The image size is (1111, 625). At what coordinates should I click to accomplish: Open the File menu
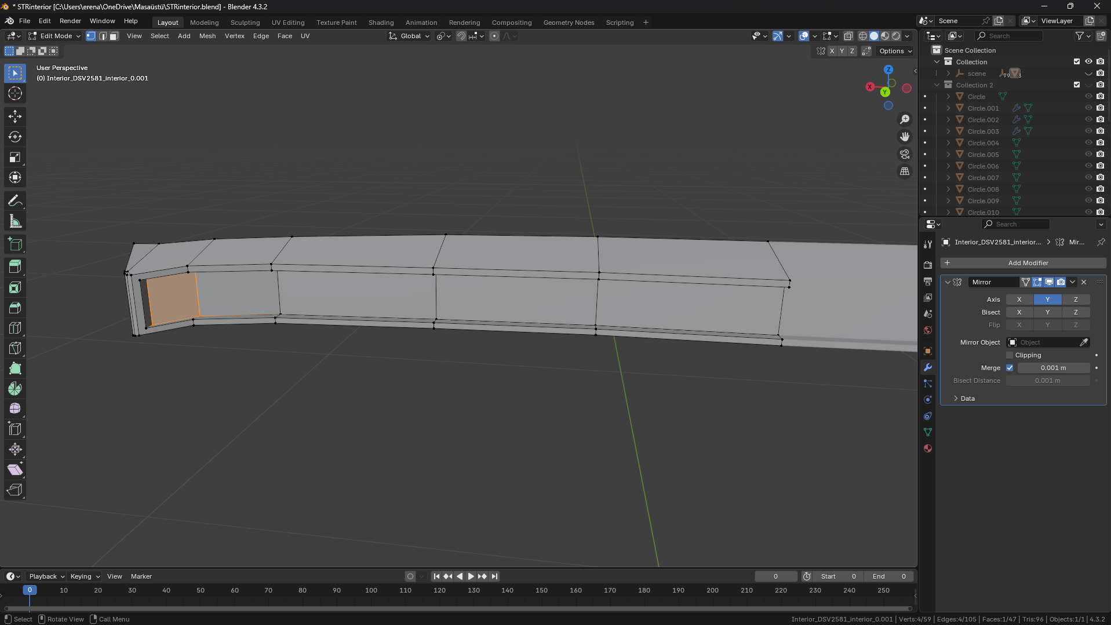pyautogui.click(x=24, y=21)
